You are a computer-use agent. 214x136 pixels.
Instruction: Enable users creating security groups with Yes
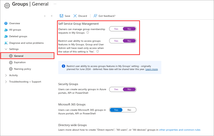116,89
